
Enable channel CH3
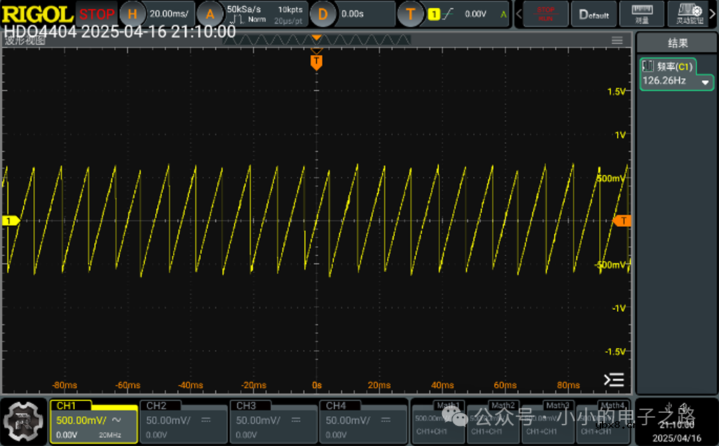273,421
